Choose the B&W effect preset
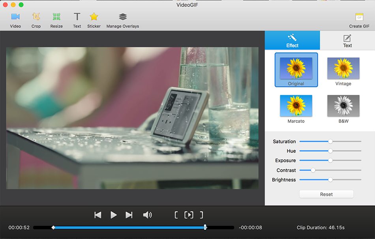Image resolution: width=375 pixels, height=239 pixels. [343, 106]
